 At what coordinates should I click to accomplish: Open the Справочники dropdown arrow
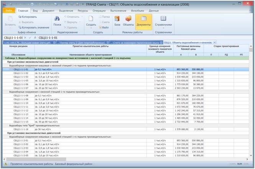tap(163, 28)
